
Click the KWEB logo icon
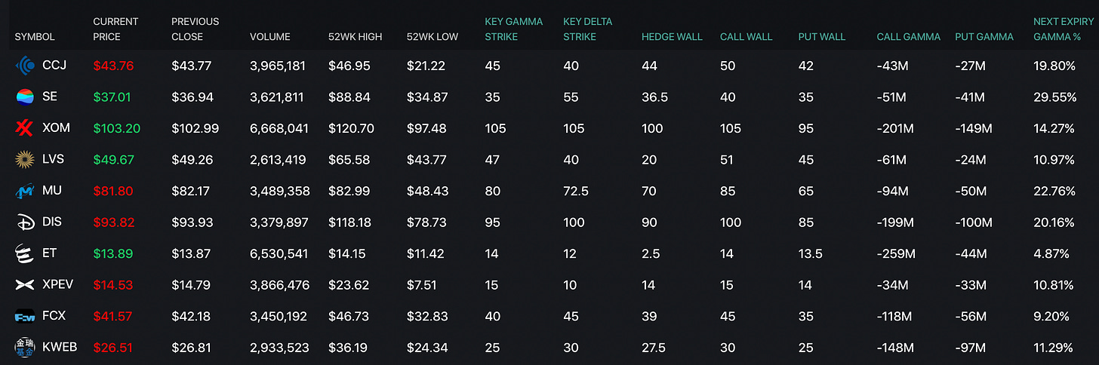[x=25, y=348]
